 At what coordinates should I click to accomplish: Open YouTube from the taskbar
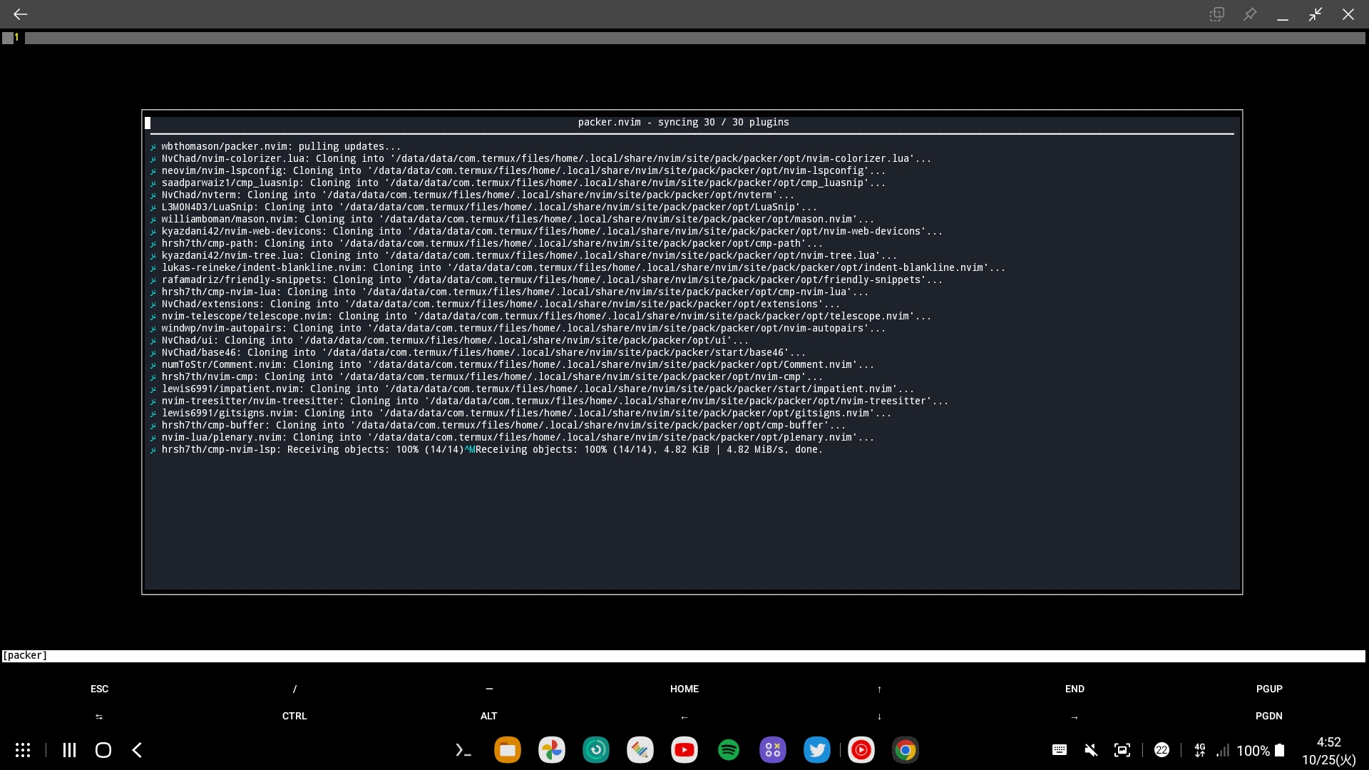tap(684, 750)
